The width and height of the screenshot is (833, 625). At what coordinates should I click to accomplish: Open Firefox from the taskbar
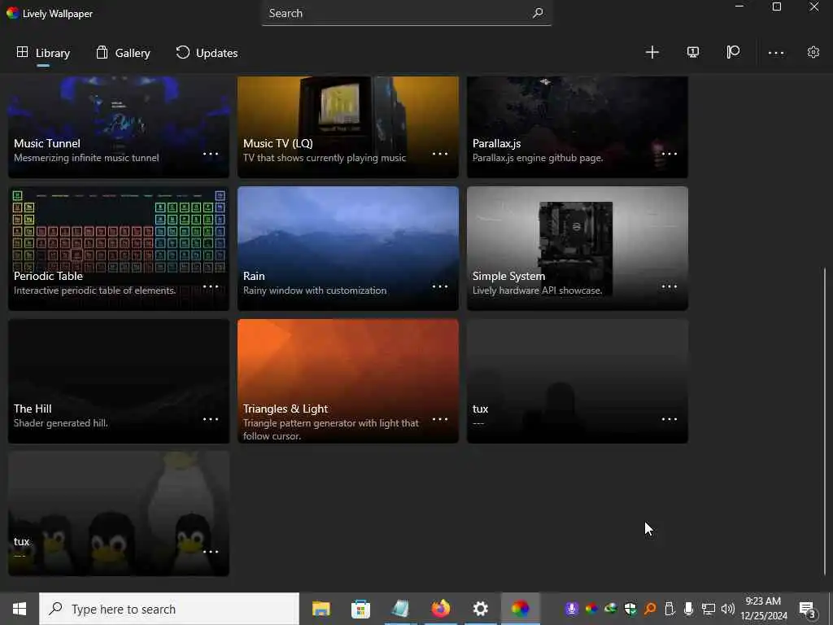440,609
